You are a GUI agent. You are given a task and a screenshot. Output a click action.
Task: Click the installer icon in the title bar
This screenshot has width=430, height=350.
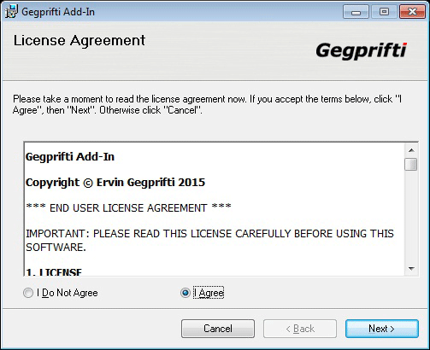(x=10, y=11)
